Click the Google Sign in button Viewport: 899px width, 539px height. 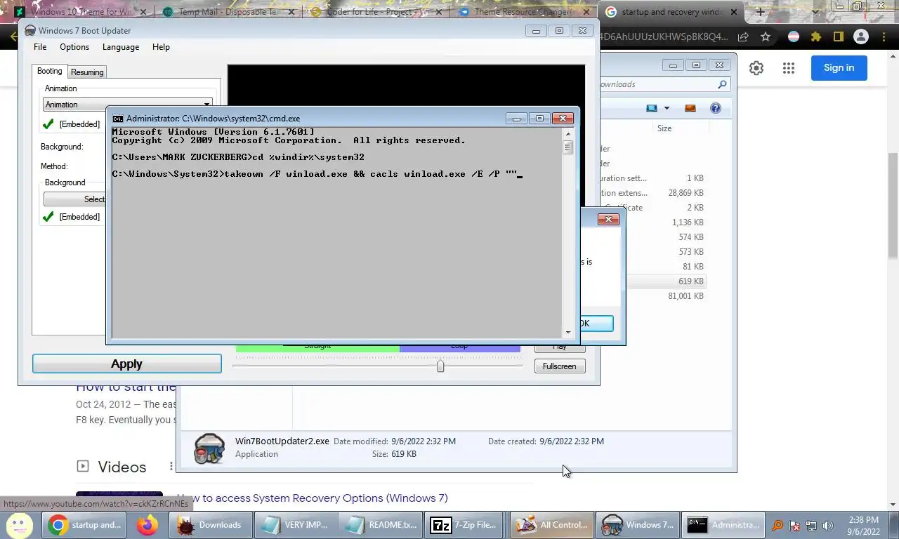839,68
